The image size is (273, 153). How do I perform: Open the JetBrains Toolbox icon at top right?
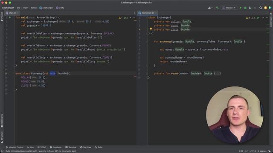tap(270, 8)
